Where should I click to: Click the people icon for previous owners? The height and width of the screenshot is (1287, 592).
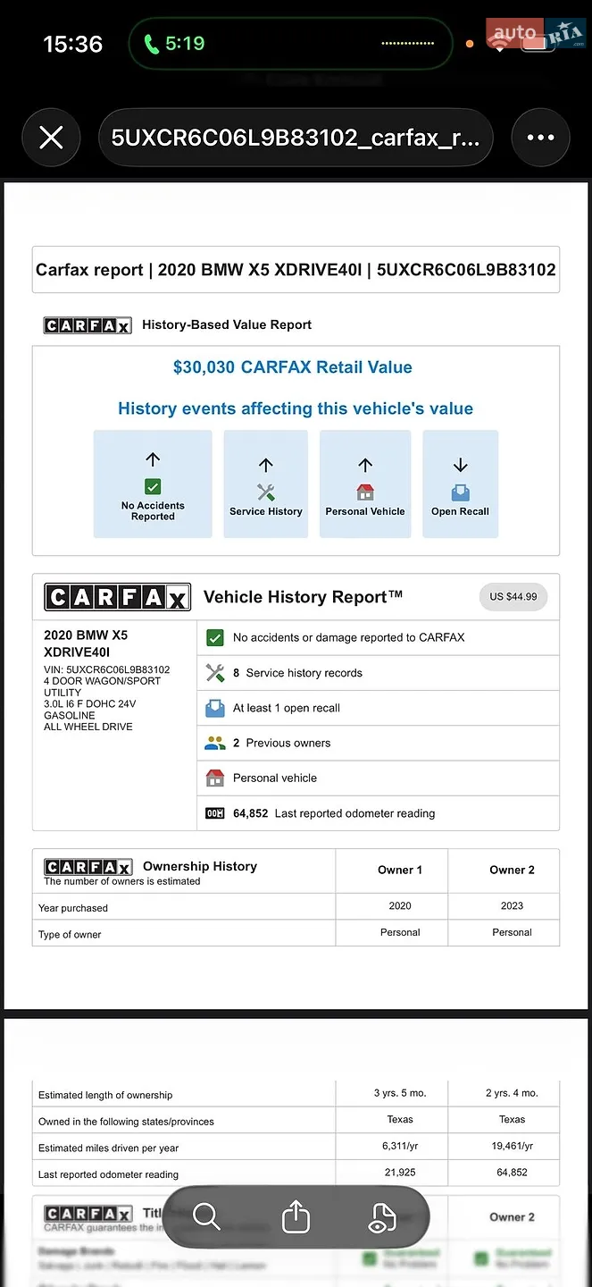click(x=215, y=743)
